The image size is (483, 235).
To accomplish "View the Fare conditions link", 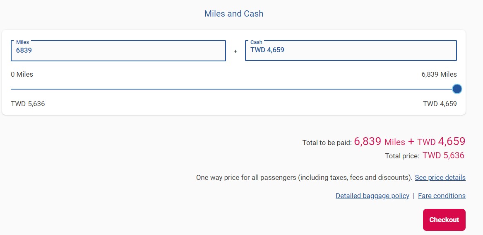I will click(442, 196).
